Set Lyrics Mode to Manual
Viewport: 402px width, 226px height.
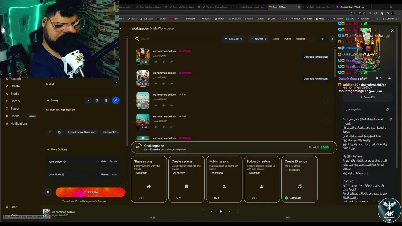click(x=105, y=175)
